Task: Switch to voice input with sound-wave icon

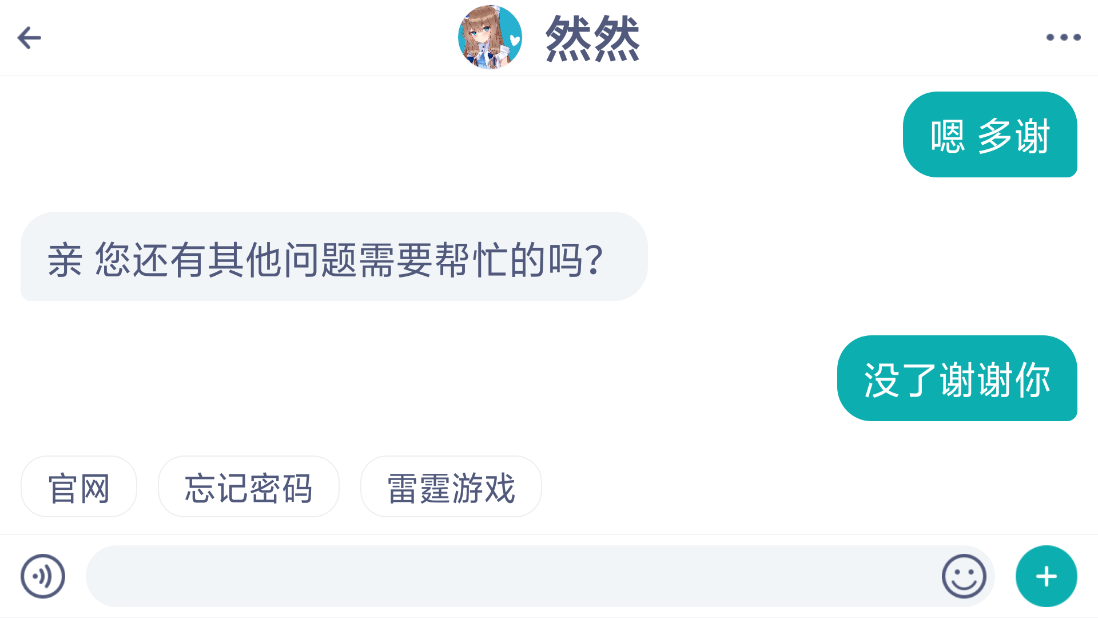Action: (43, 576)
